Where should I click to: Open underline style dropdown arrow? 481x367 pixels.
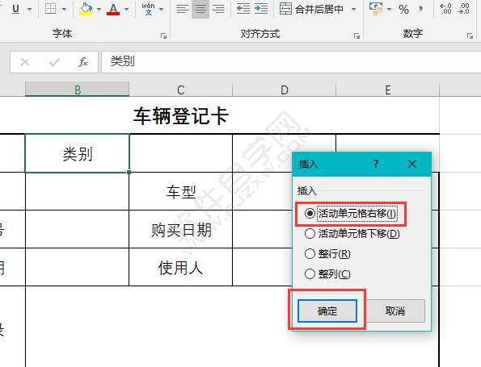pyautogui.click(x=29, y=9)
